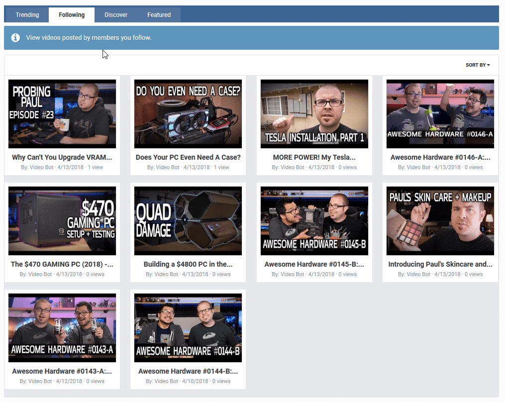Click the Do You Even Need A Case thumbnail
505x402 pixels.
188,114
